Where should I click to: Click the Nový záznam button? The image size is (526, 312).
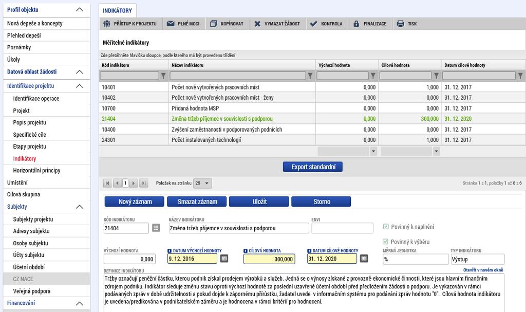(x=135, y=201)
